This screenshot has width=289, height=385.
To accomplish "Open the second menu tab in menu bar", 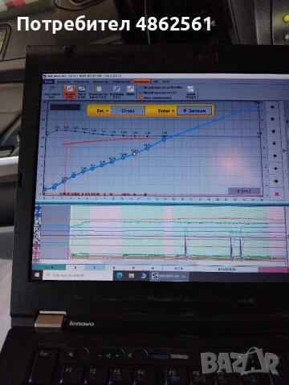I will [x=63, y=81].
